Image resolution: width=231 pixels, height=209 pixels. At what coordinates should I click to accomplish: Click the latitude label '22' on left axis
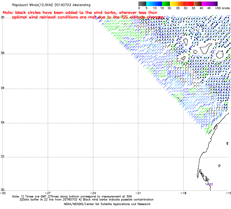2,156
